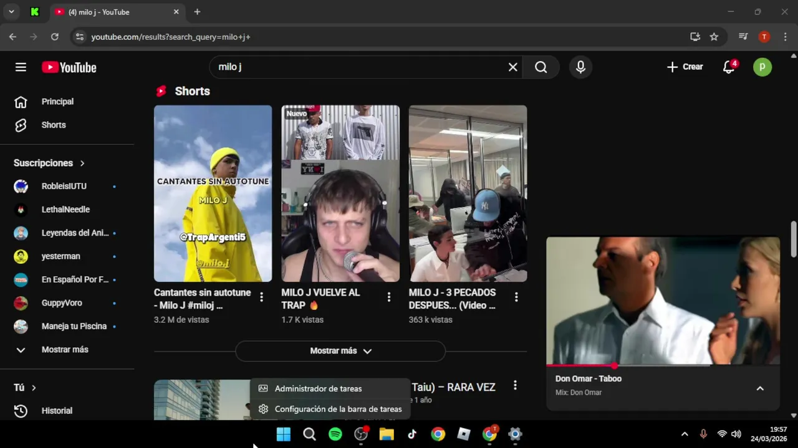Expand Mostrar más under Shorts
798x448 pixels.
[340, 351]
